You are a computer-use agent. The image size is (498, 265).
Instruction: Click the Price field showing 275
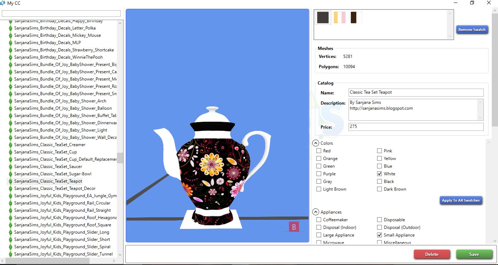[416, 127]
